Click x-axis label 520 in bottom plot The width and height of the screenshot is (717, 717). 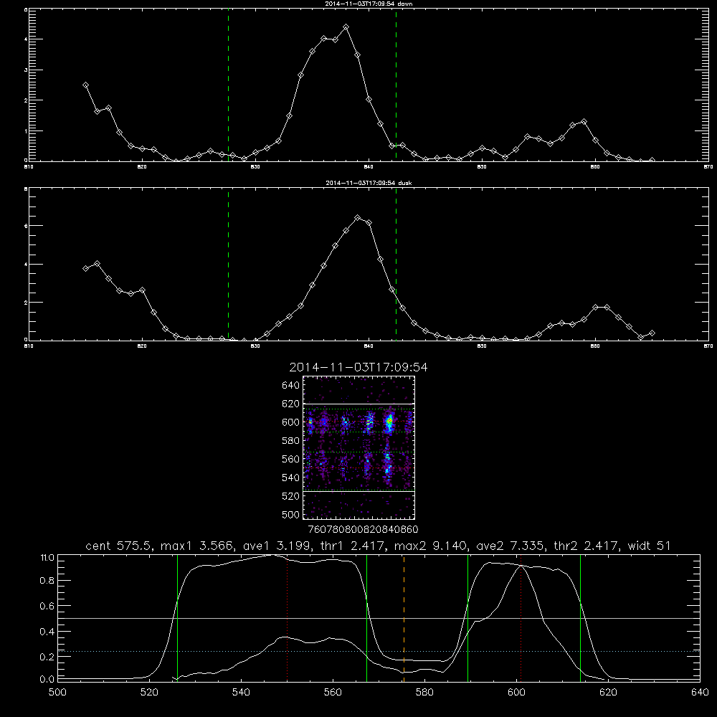click(x=150, y=693)
